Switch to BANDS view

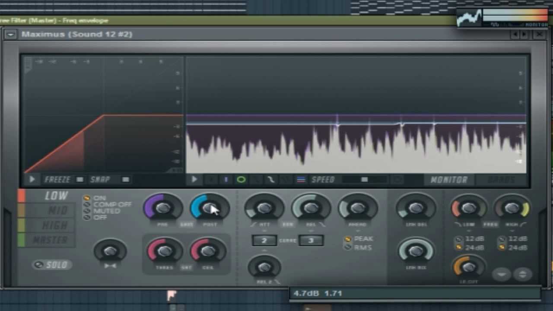501,180
